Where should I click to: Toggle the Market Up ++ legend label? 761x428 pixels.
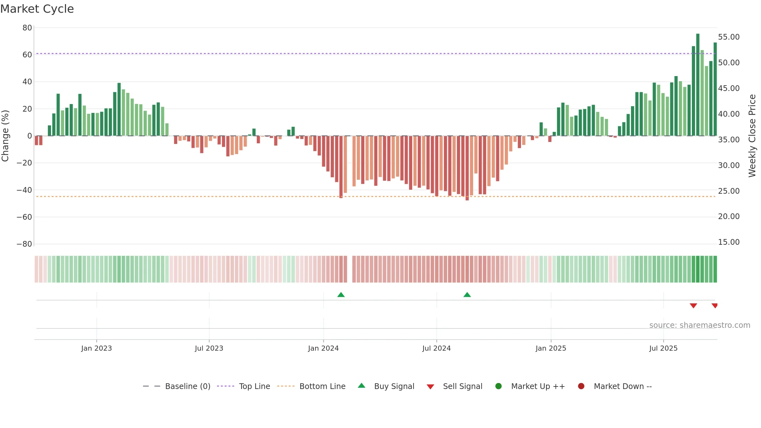[x=538, y=386]
